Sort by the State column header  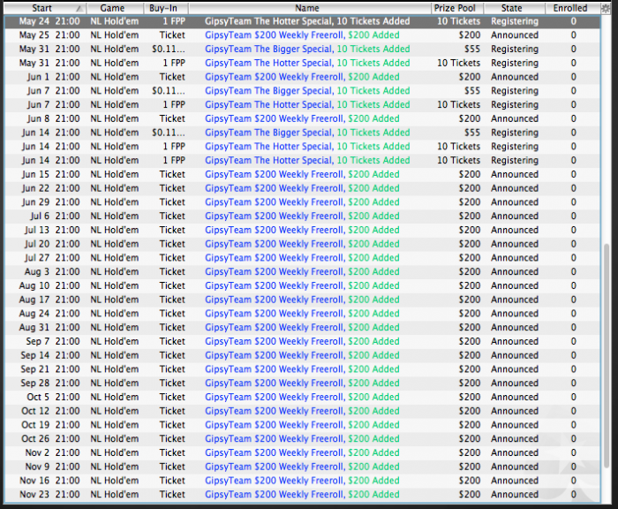coord(515,8)
